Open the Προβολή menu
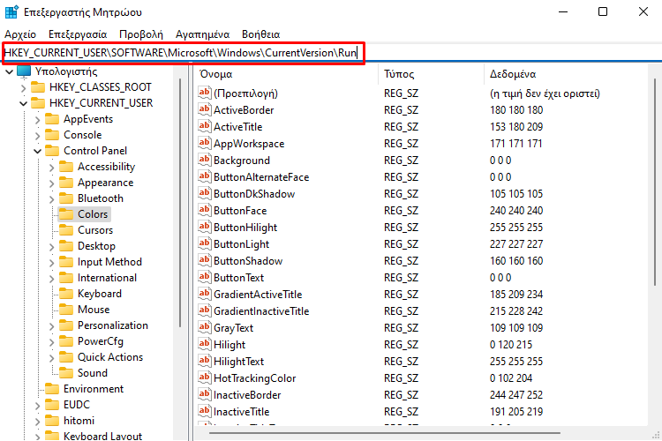 click(x=141, y=34)
